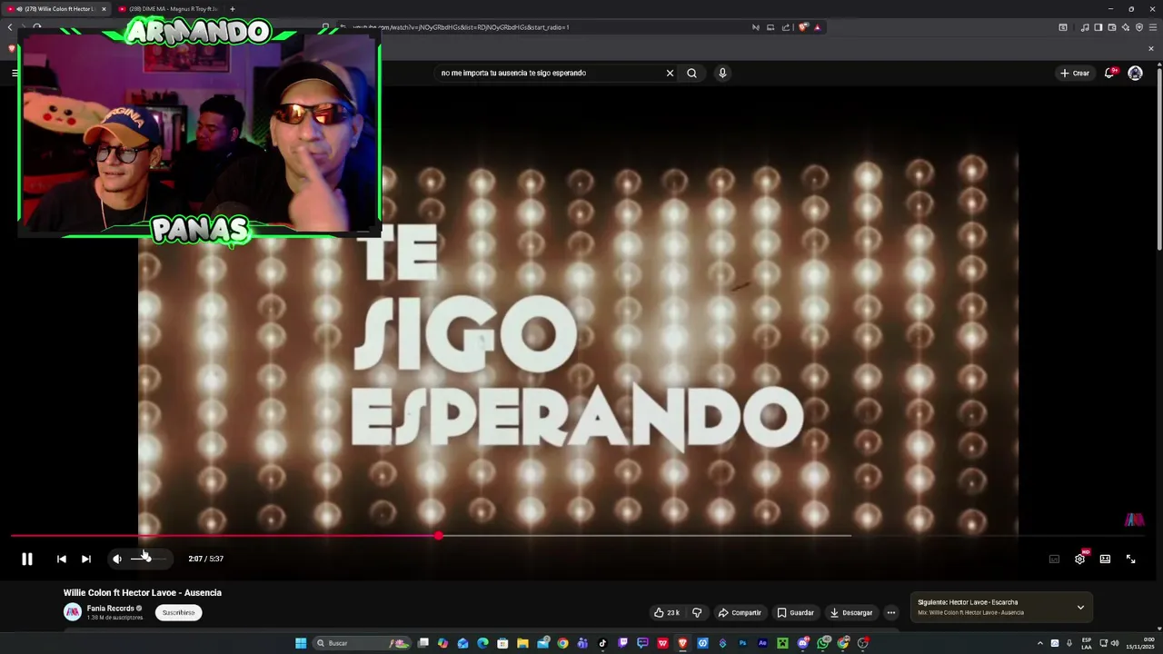This screenshot has height=654, width=1163.
Task: Go to the previous video in playlist
Action: [61, 560]
